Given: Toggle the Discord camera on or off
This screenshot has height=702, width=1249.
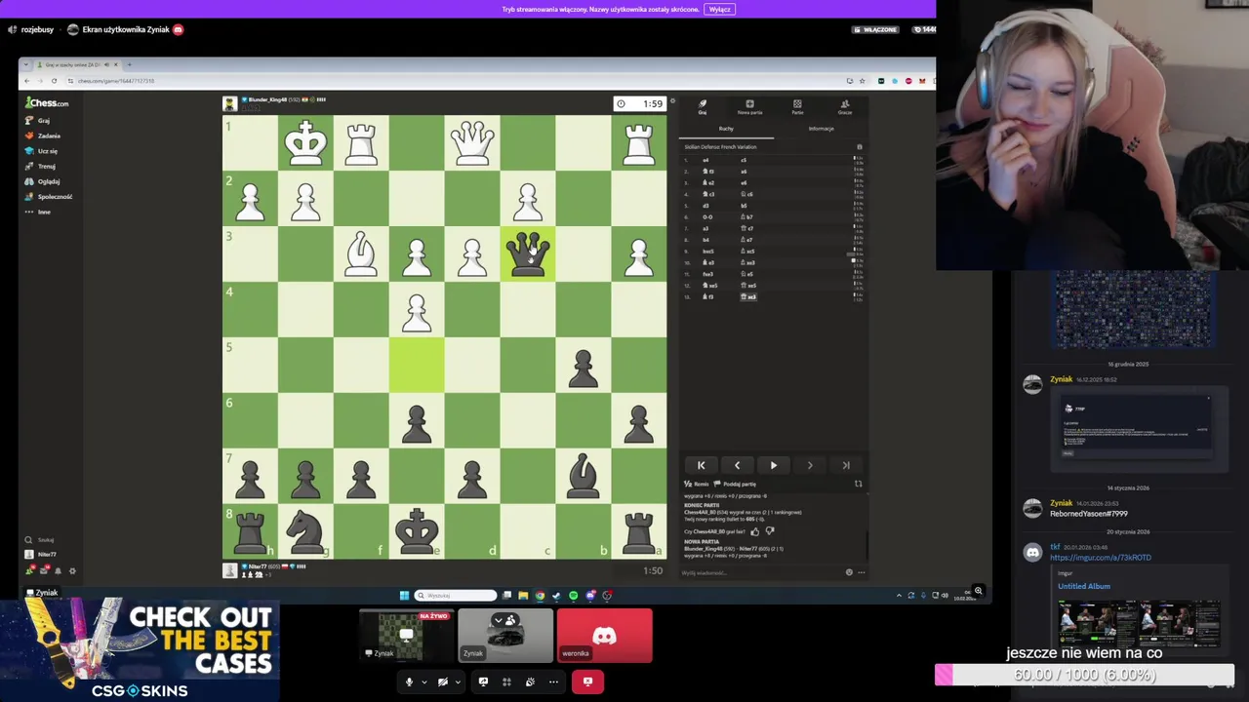Looking at the screenshot, I should point(443,682).
